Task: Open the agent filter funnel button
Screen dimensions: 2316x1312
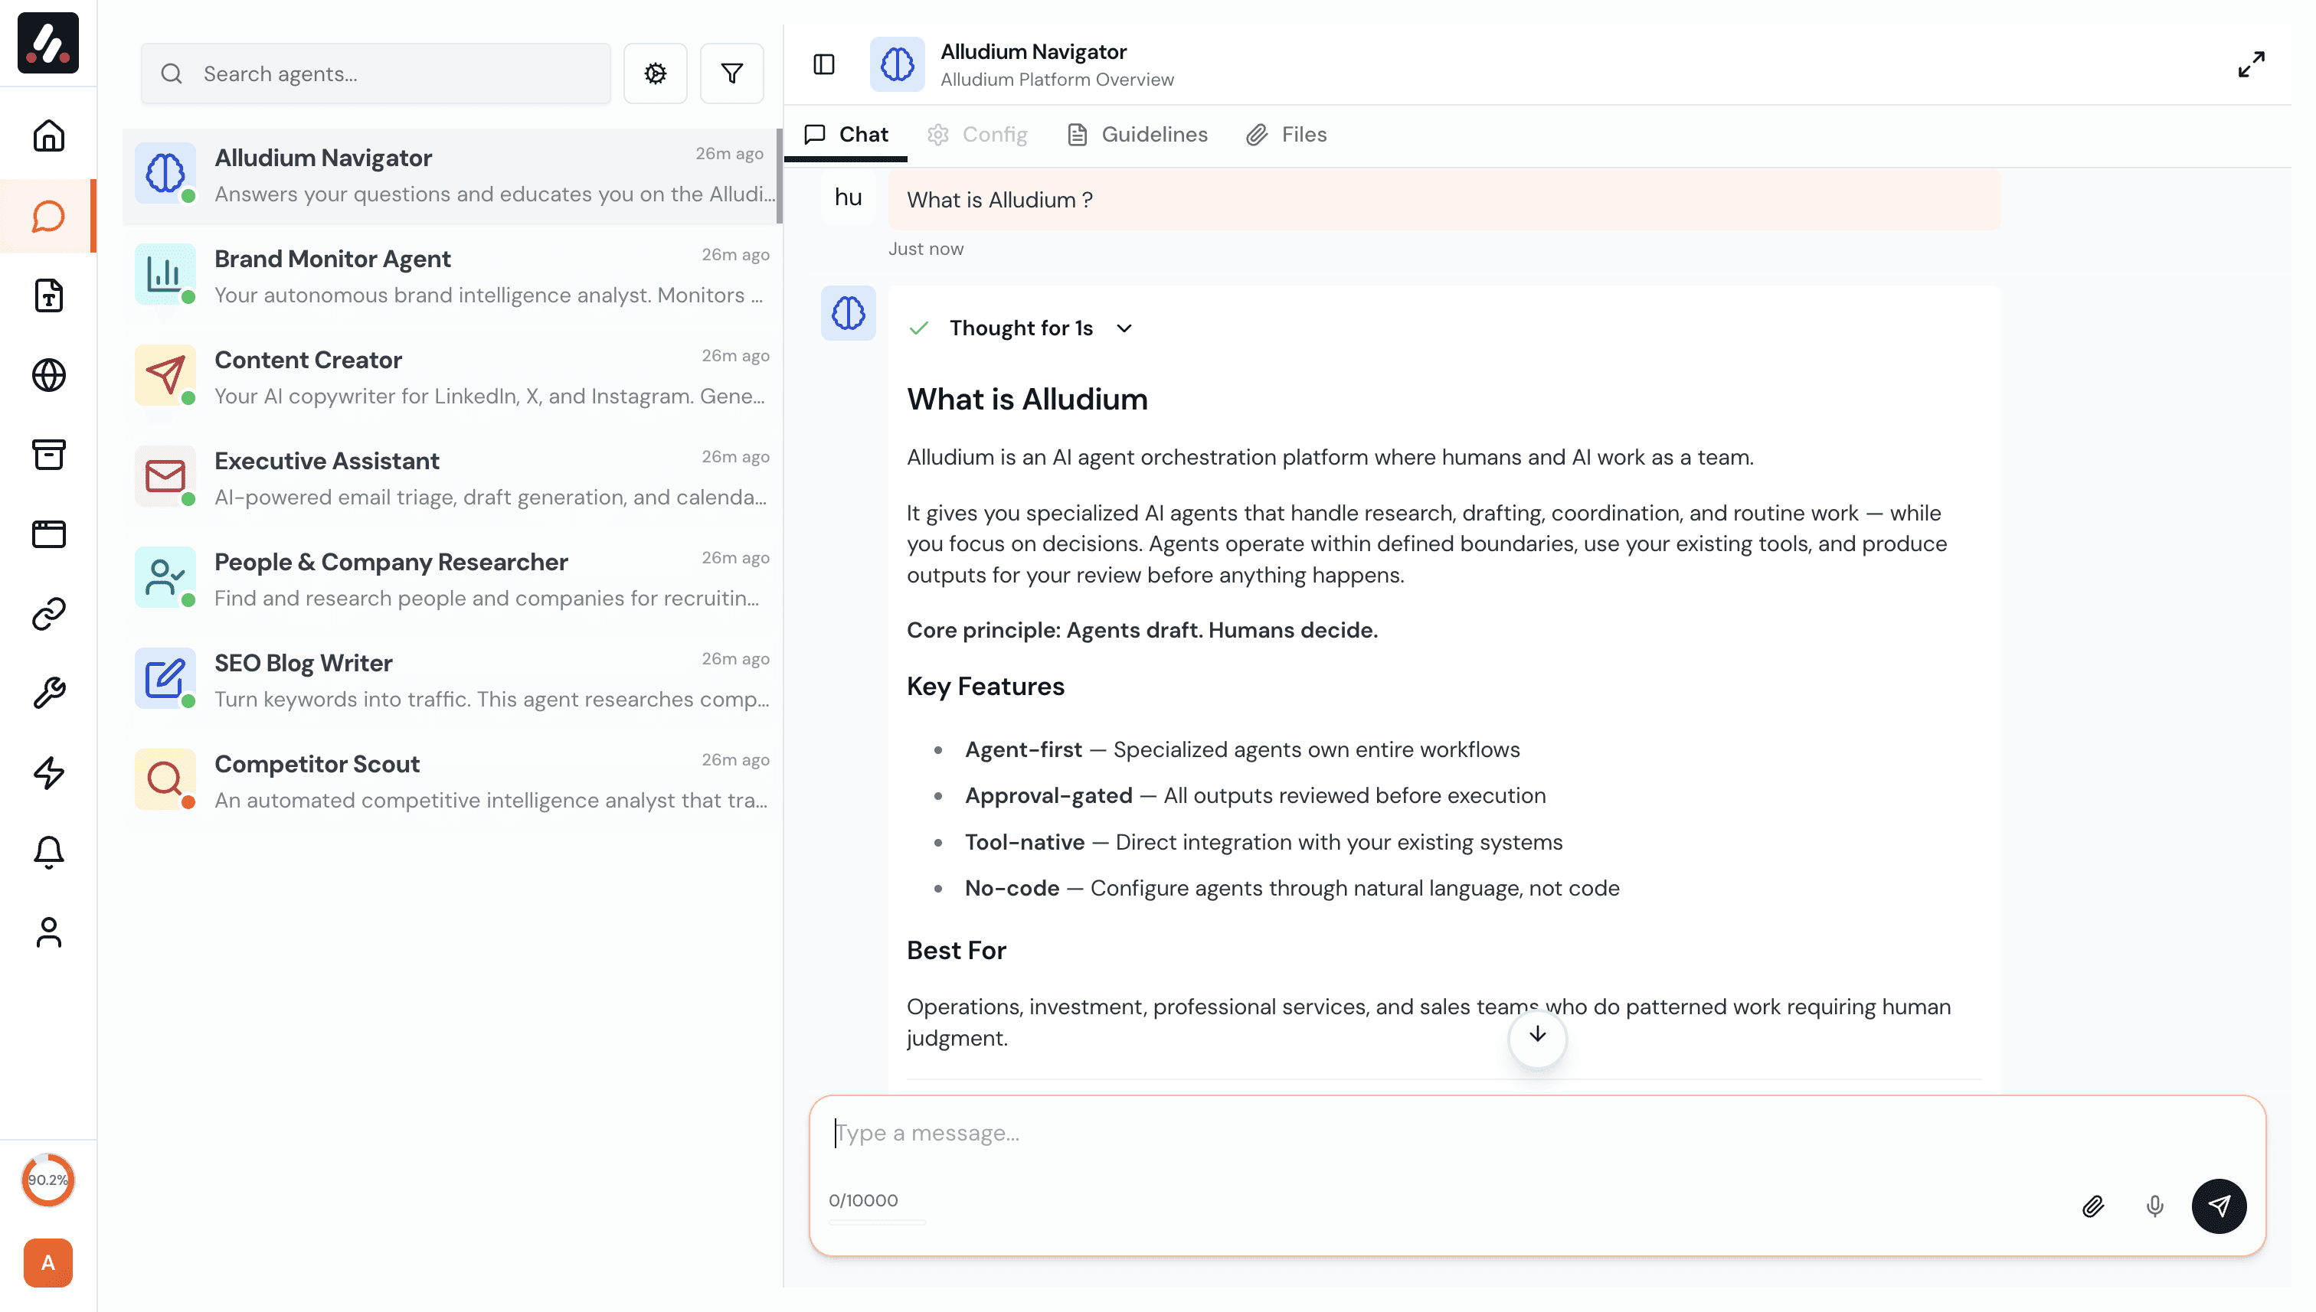Action: [731, 73]
